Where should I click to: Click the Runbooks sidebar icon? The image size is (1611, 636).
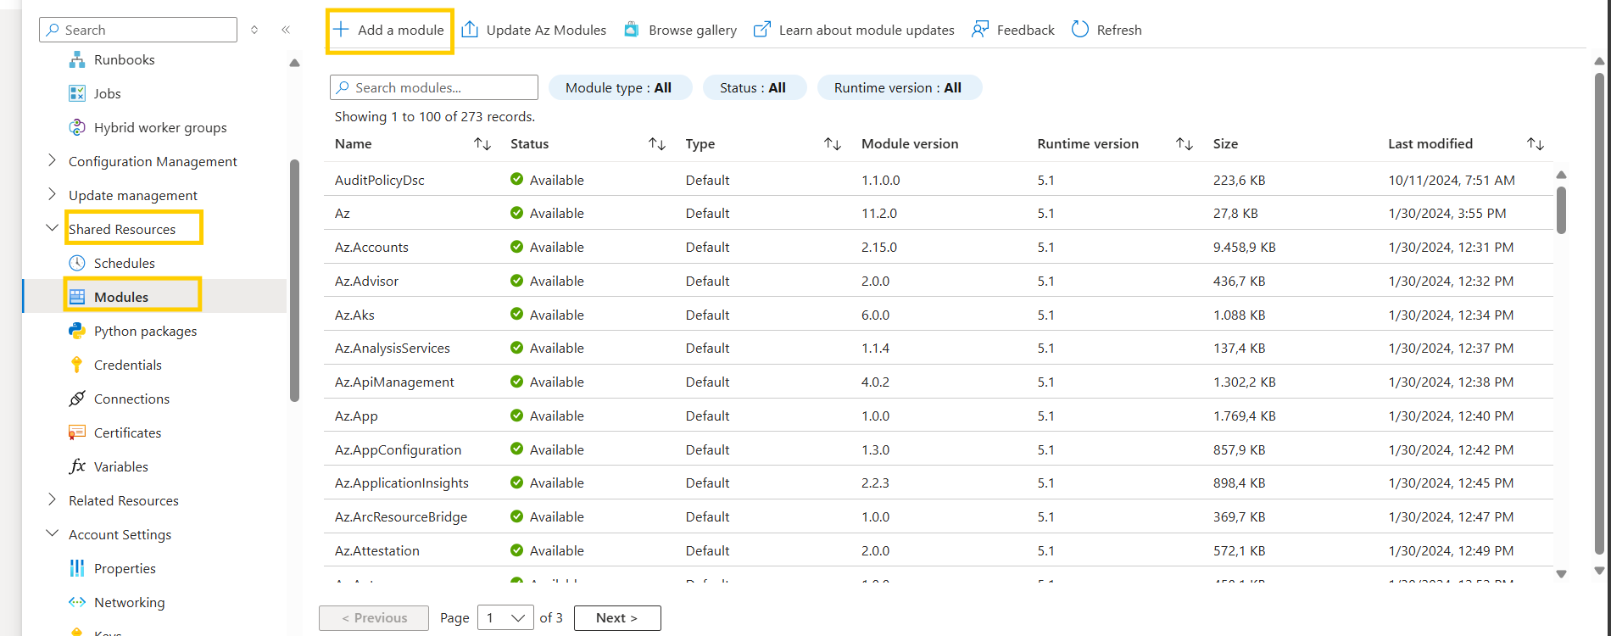point(77,59)
